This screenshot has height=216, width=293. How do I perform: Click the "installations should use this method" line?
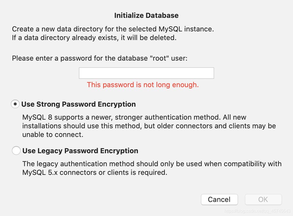pos(149,126)
